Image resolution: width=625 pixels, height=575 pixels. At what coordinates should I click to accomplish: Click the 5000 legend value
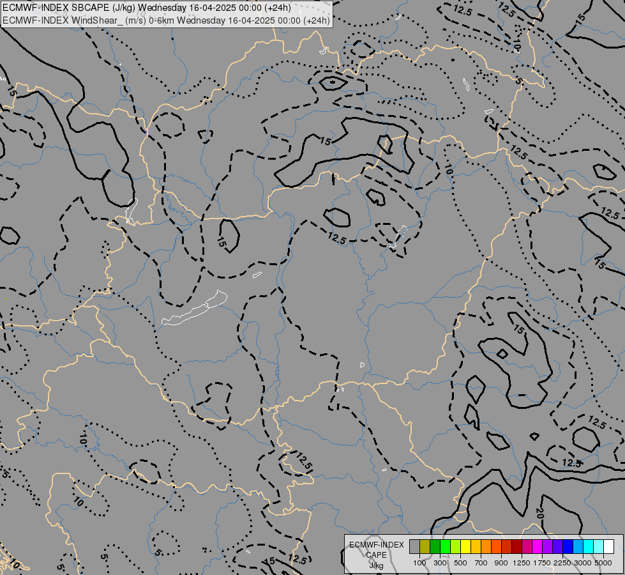click(x=603, y=563)
